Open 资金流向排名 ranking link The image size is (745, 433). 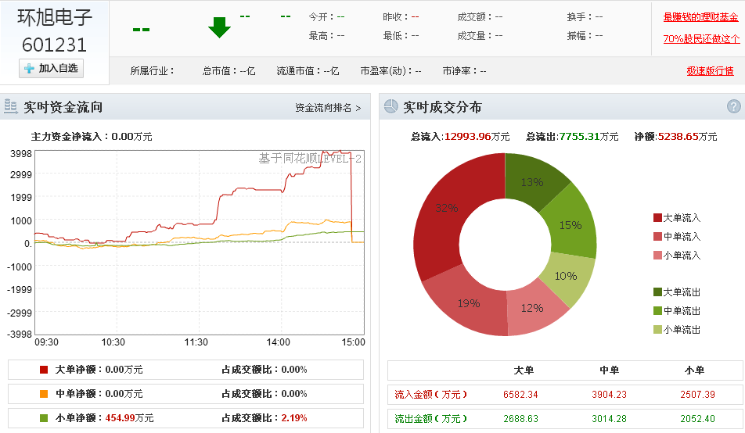(x=328, y=108)
